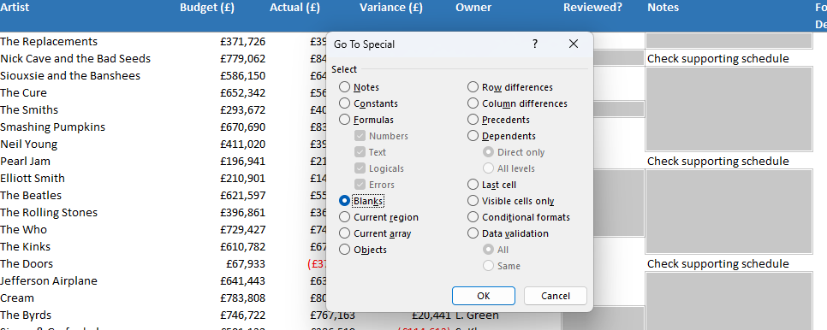Click the Variance (£) column header
The width and height of the screenshot is (827, 330).
tap(391, 8)
